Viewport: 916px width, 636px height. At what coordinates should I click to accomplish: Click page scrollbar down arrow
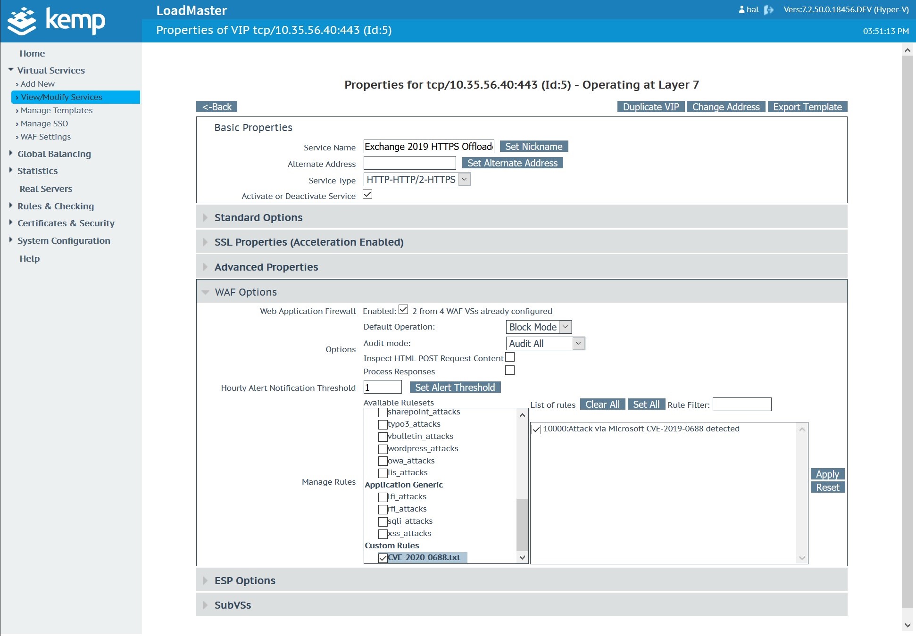pyautogui.click(x=908, y=625)
